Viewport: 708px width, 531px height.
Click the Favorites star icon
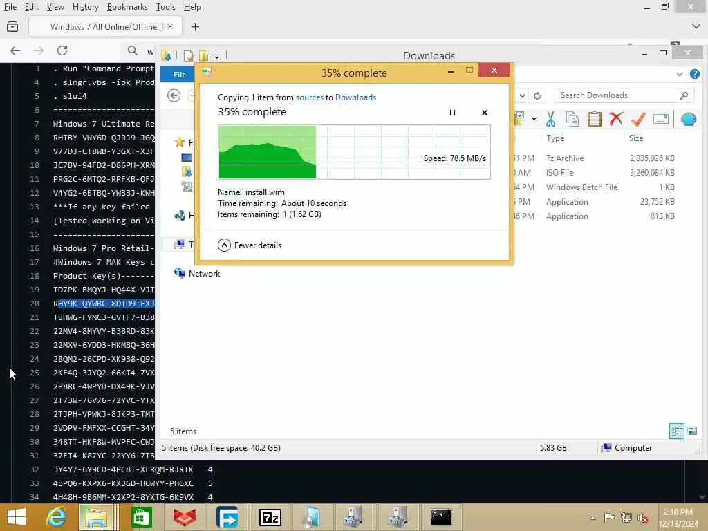coord(180,142)
